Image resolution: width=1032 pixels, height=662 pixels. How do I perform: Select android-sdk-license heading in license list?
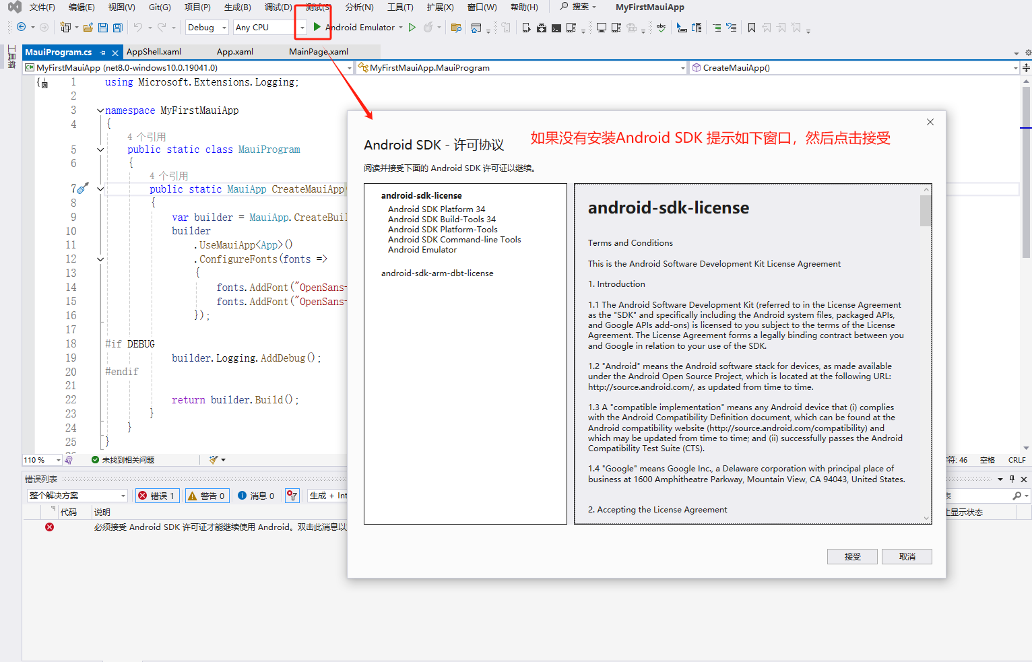click(x=422, y=196)
